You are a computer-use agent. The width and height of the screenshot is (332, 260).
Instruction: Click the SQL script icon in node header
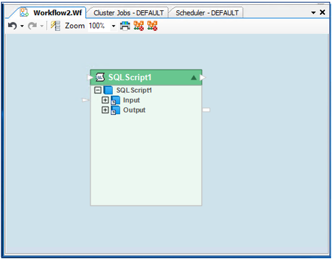tap(100, 78)
